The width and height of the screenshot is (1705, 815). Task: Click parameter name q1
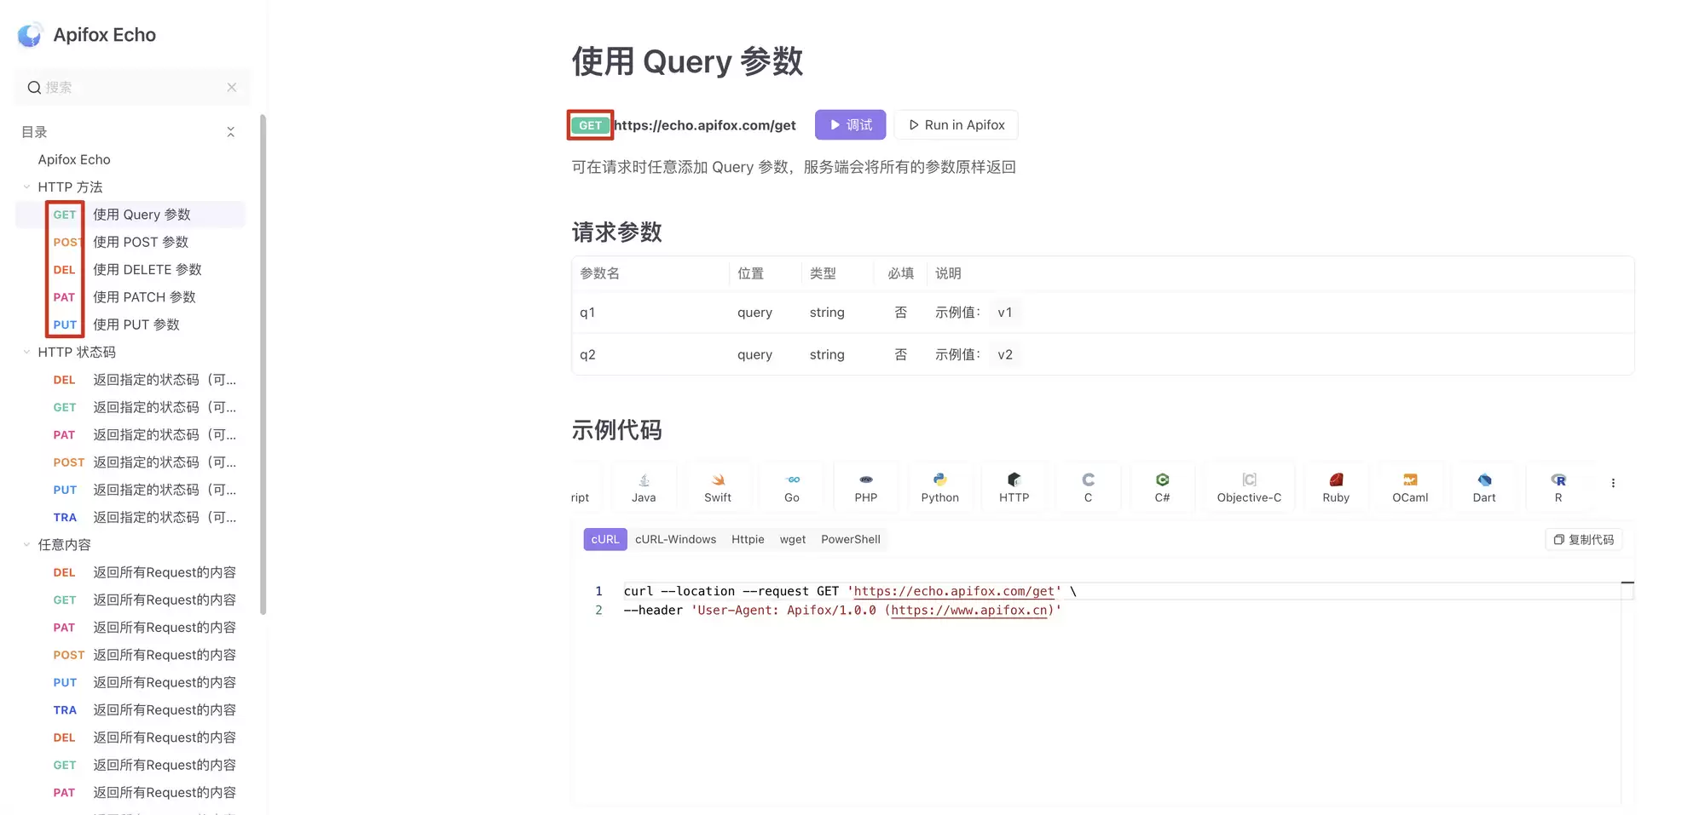587,313
